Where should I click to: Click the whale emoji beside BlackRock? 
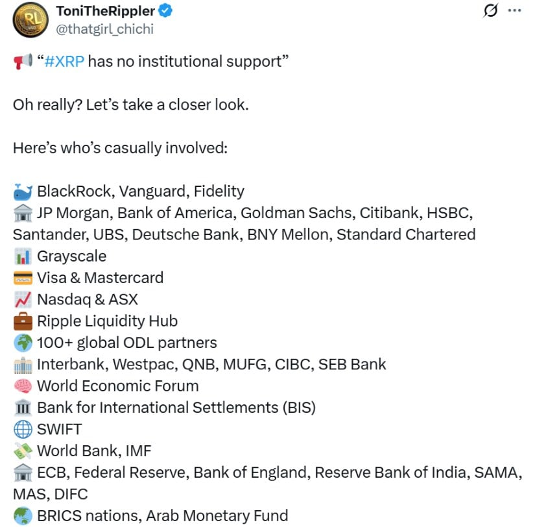pyautogui.click(x=23, y=191)
